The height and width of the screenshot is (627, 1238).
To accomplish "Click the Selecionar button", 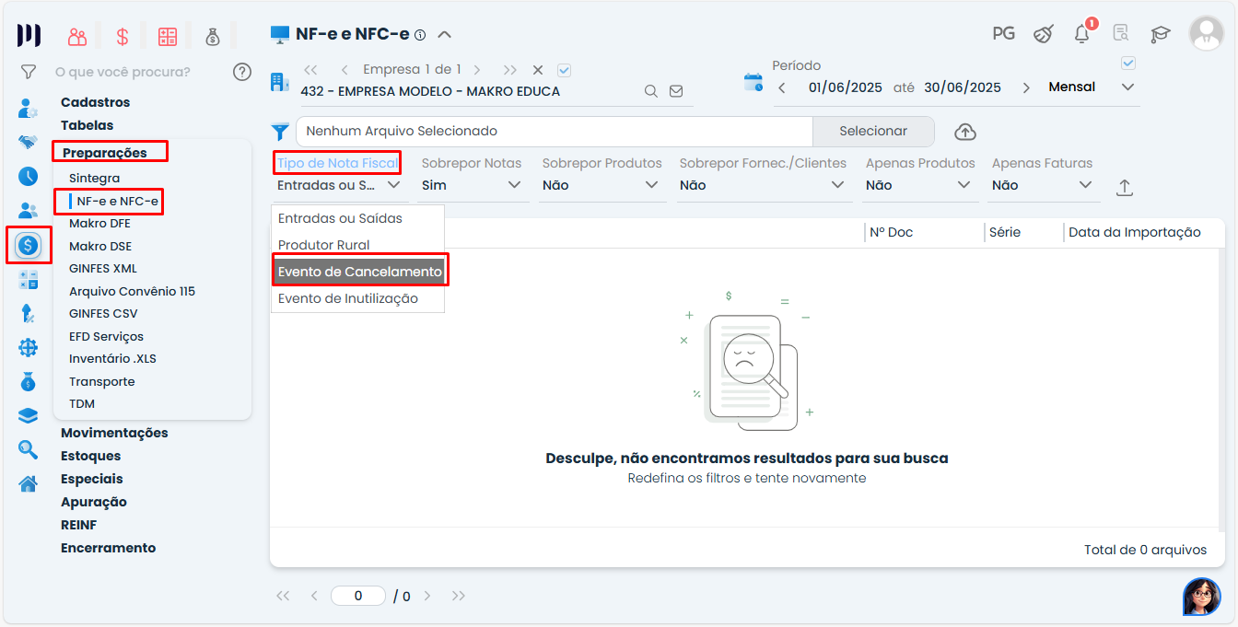I will (x=872, y=132).
